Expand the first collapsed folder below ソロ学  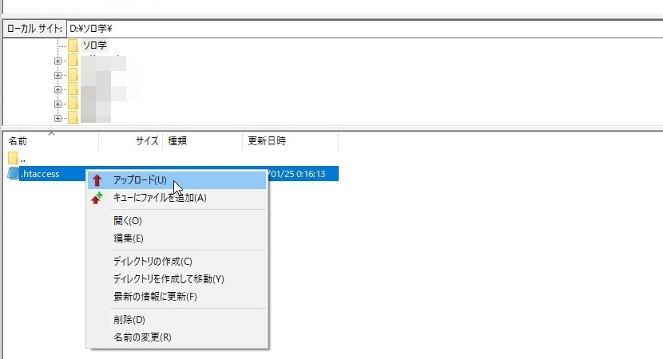pos(58,61)
